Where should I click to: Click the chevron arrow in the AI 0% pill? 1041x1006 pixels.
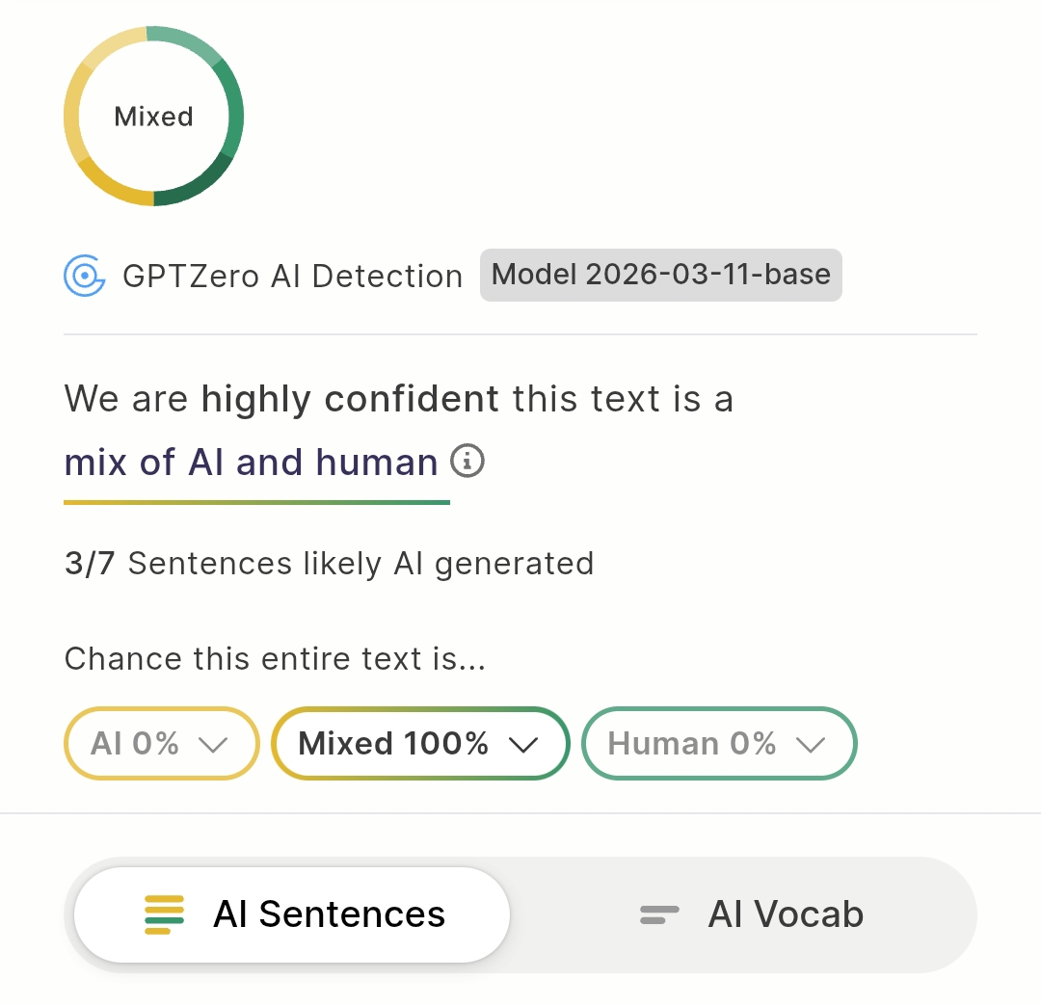coord(213,744)
